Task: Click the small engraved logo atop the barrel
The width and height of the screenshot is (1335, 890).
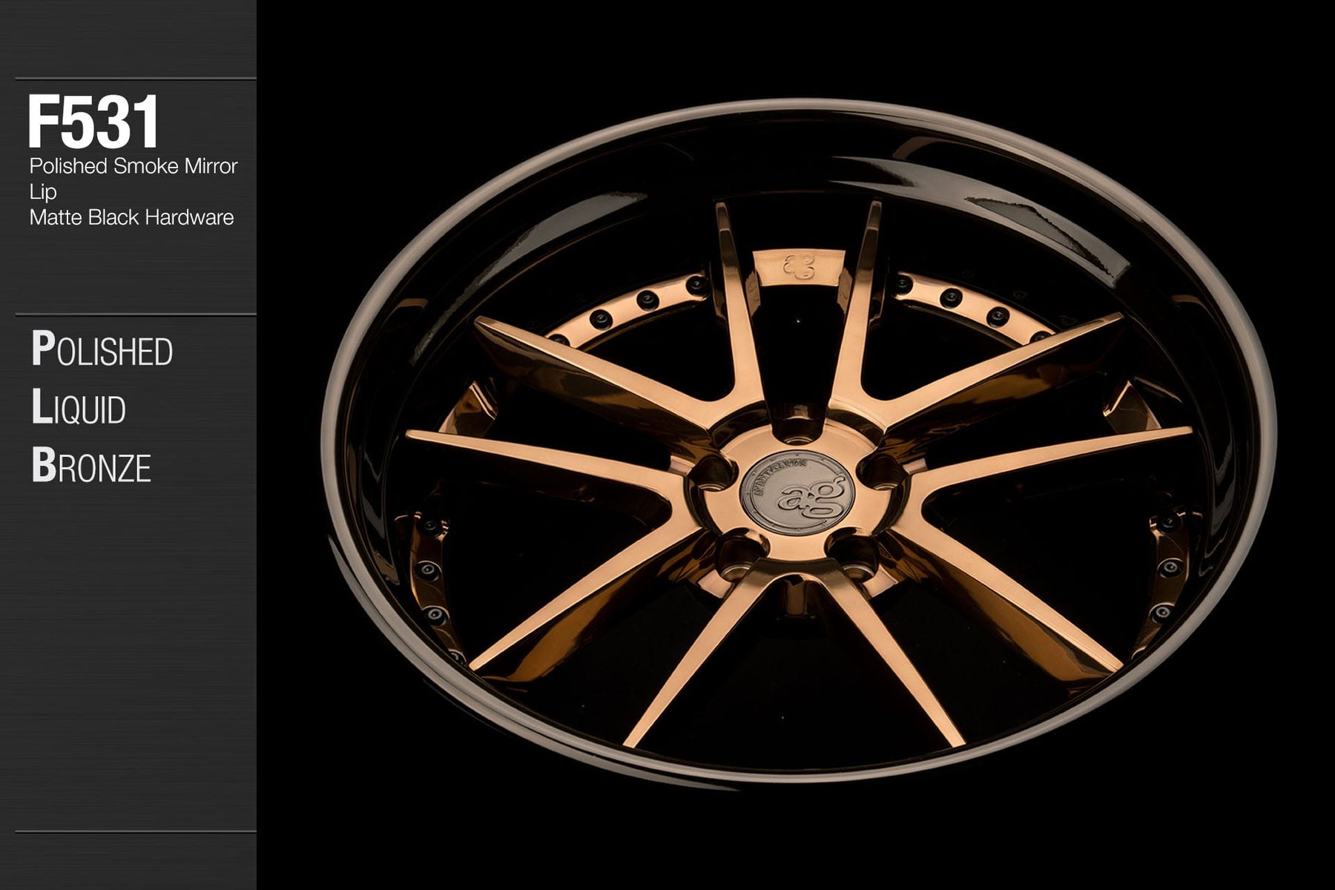Action: (x=798, y=266)
